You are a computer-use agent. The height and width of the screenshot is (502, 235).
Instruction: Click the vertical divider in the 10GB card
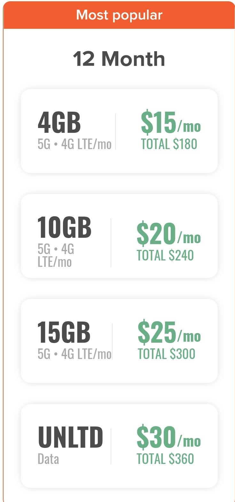(x=111, y=243)
